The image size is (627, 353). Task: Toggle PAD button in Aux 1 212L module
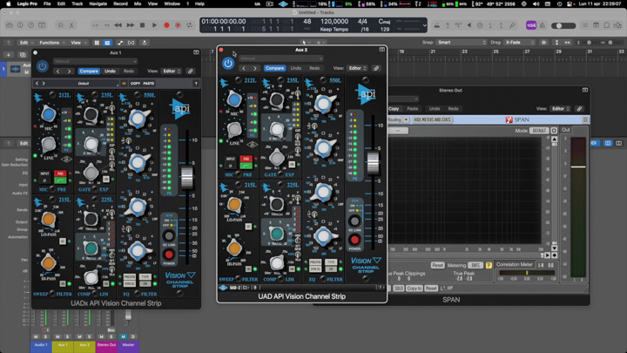(x=60, y=173)
